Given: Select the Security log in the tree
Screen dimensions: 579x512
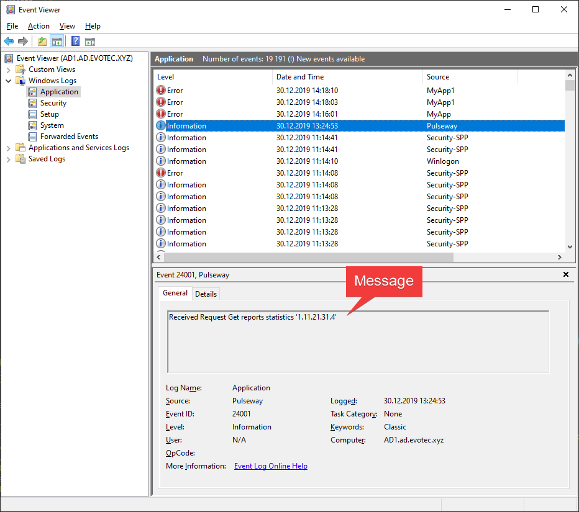Looking at the screenshot, I should click(53, 103).
